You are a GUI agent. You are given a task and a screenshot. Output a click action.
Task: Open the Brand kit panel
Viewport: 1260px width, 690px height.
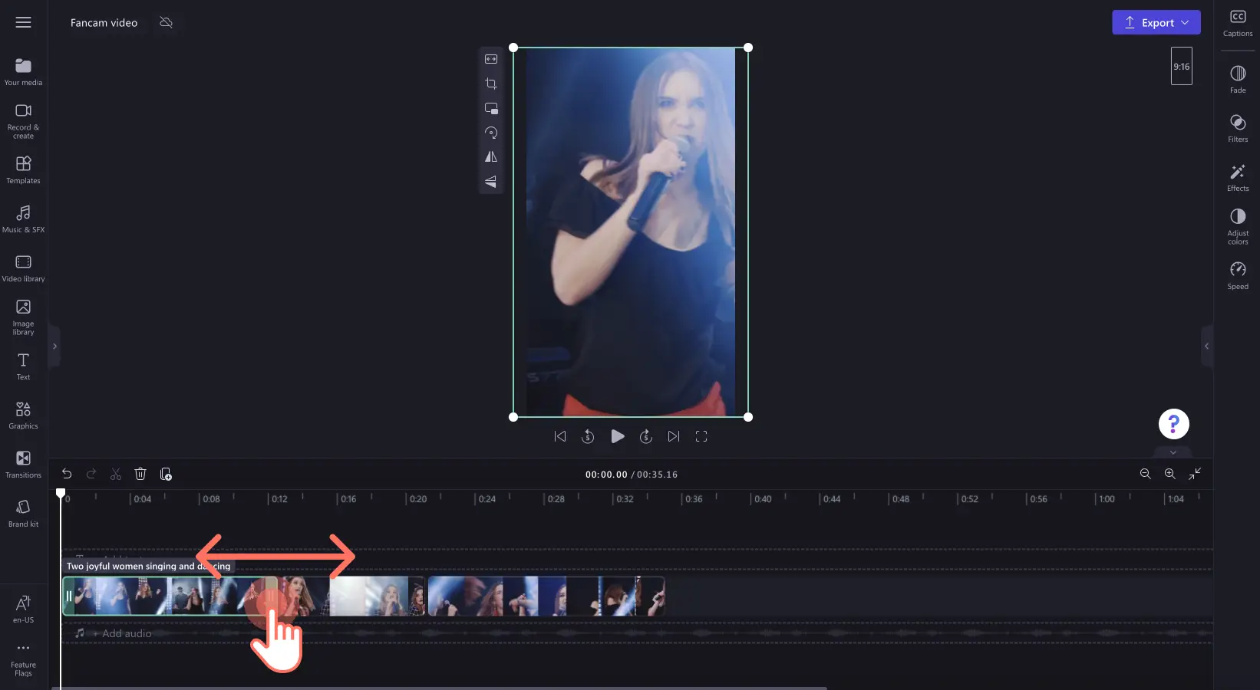click(23, 514)
